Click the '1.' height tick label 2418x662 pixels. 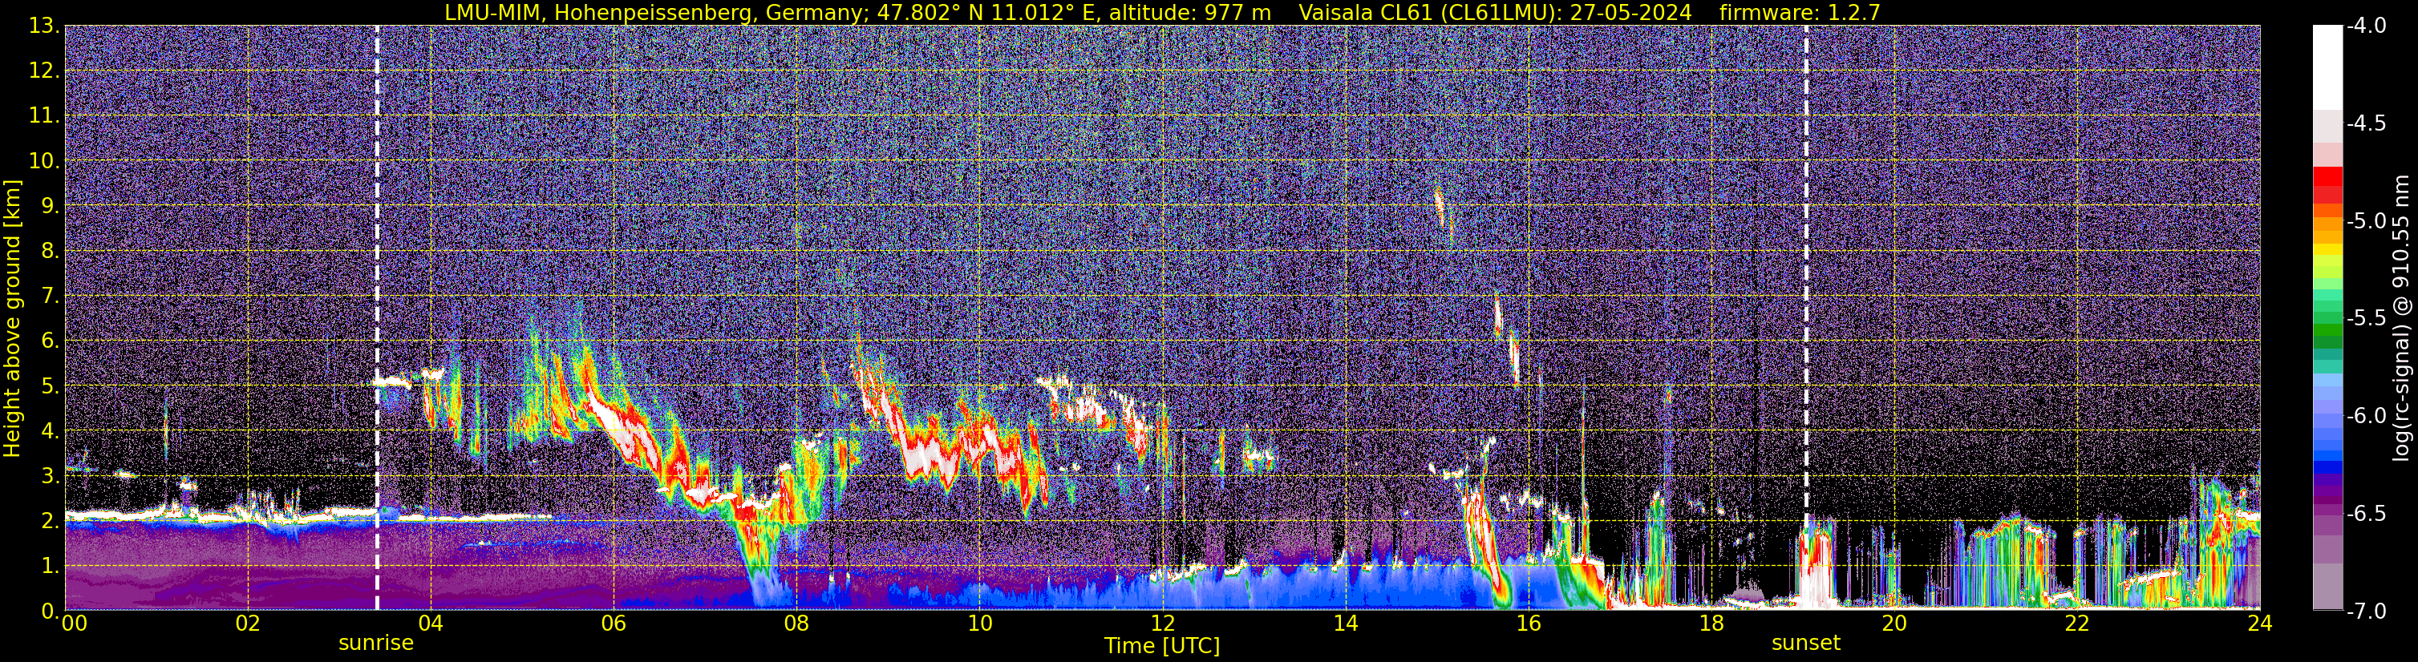(x=50, y=567)
